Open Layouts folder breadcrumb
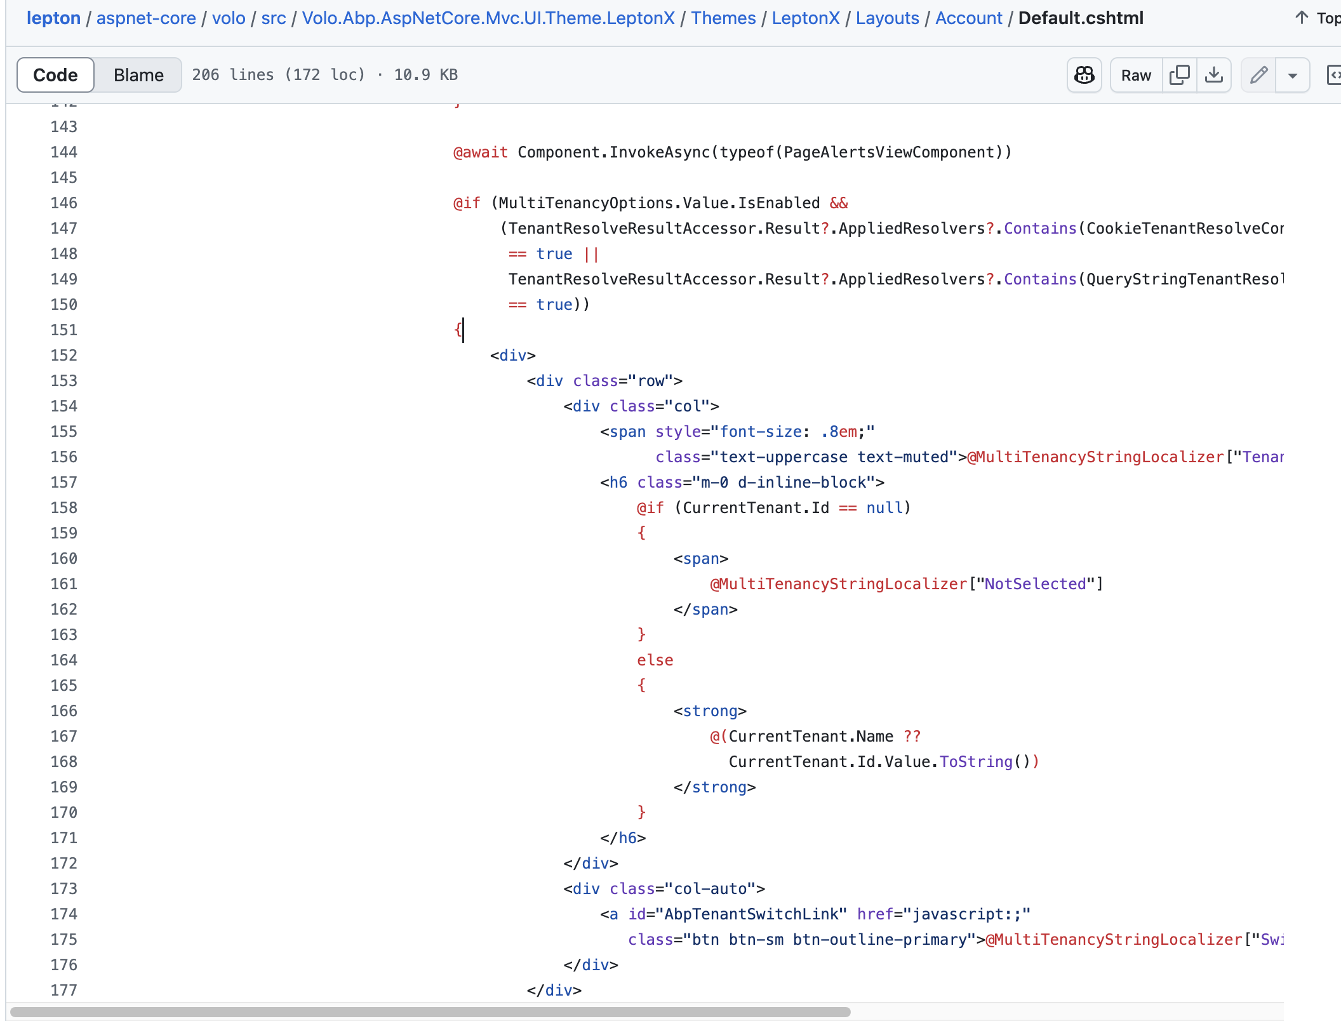 coord(887,18)
